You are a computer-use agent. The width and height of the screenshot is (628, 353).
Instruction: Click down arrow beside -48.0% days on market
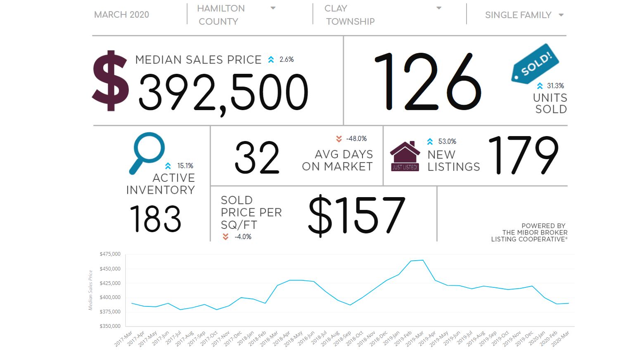(x=339, y=139)
